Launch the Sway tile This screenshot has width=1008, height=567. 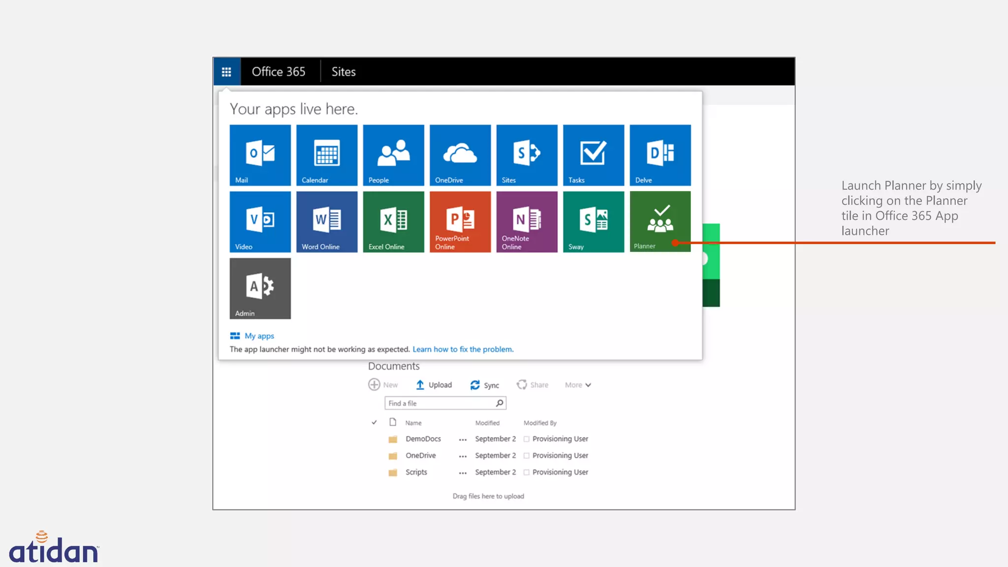(x=594, y=222)
